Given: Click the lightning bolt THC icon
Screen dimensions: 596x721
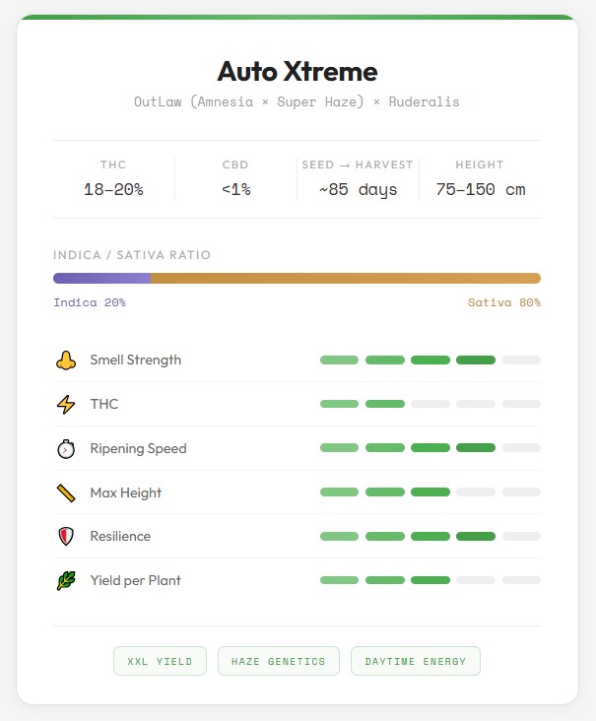Looking at the screenshot, I should tap(66, 405).
